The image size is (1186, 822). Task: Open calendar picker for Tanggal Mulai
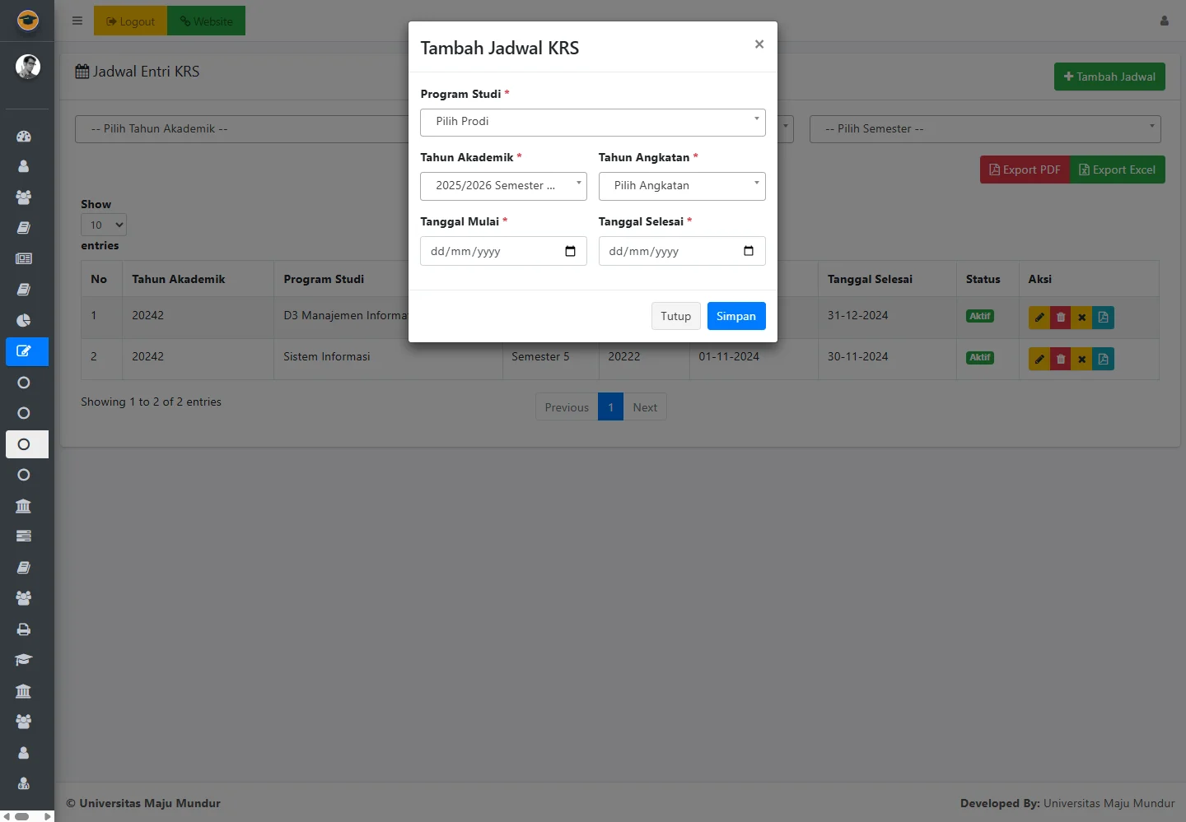570,251
